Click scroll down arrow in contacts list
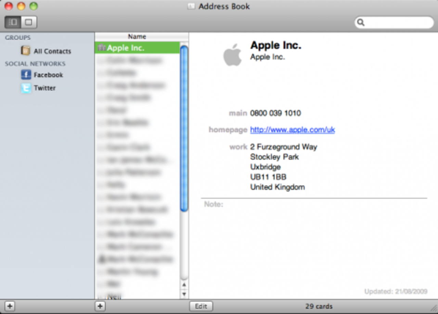Screen dimensions: 438x314 pyautogui.click(x=184, y=293)
